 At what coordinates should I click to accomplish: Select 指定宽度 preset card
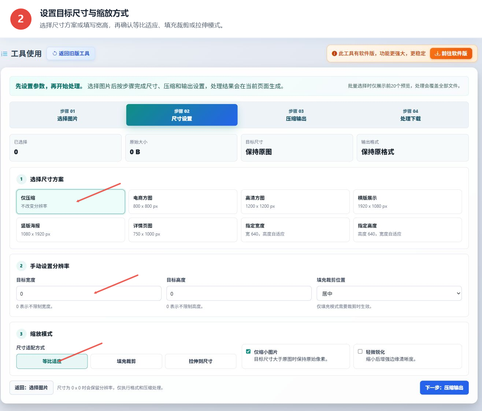[295, 230]
